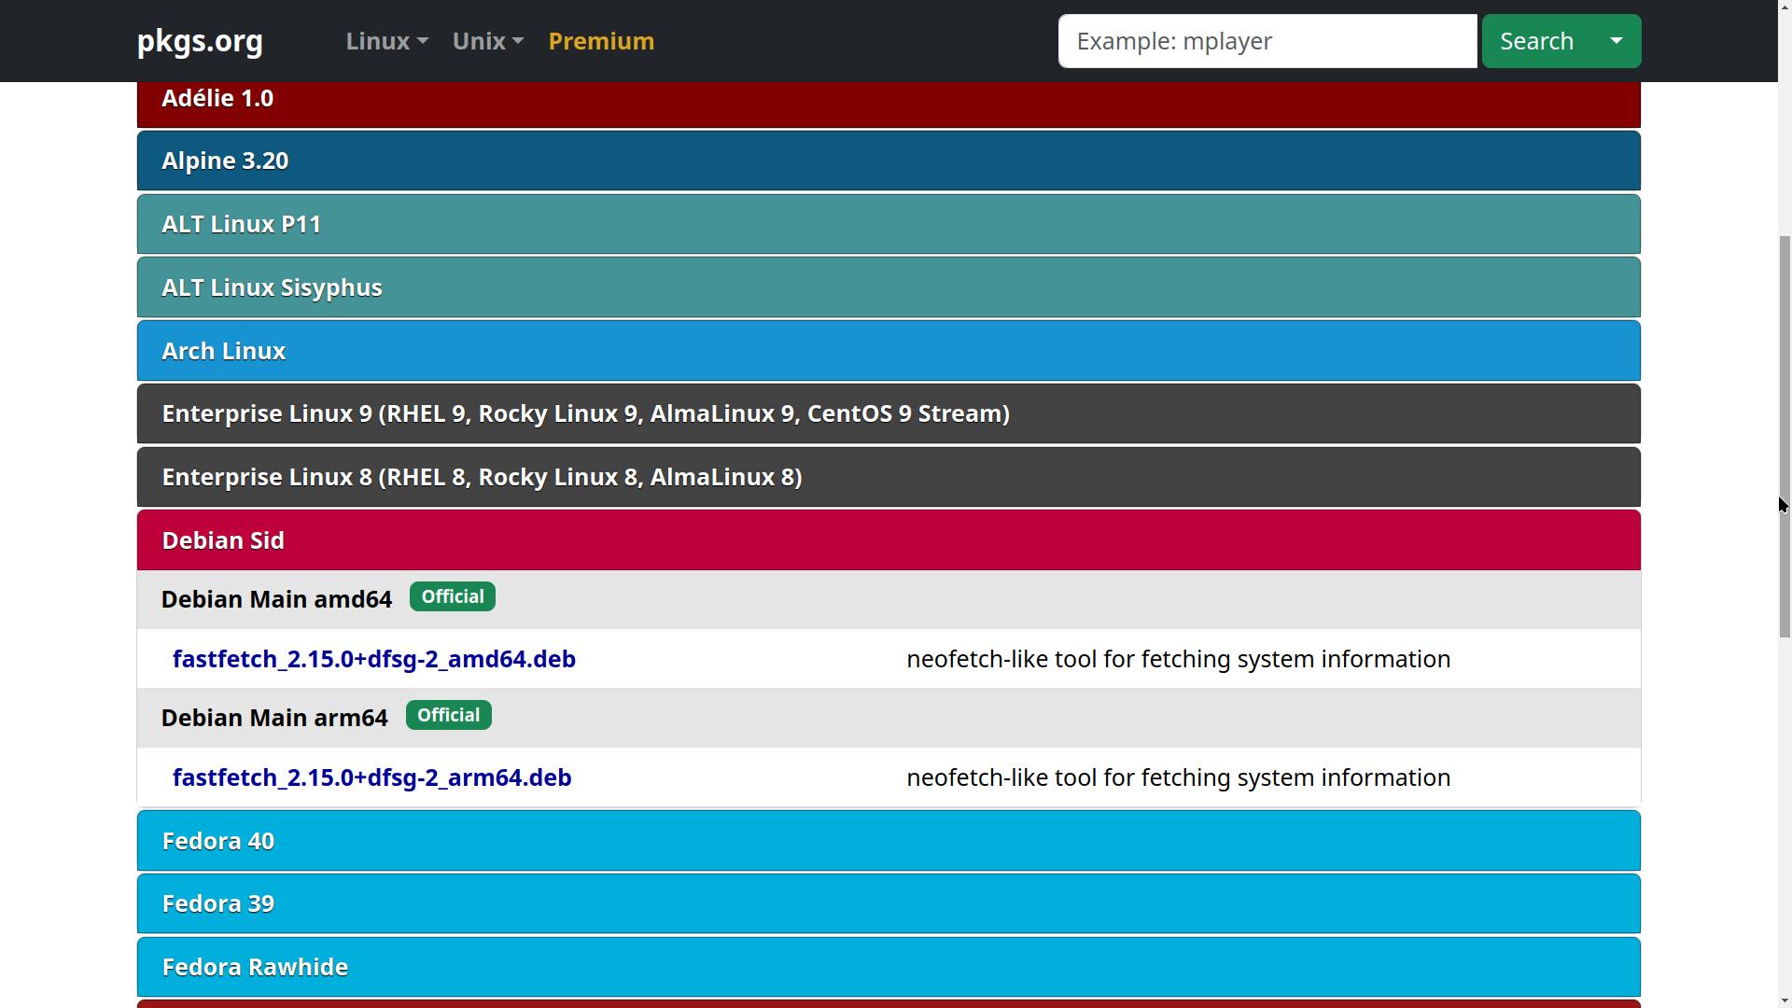Open the fastfetch arm64 .deb package link
This screenshot has width=1792, height=1008.
click(x=372, y=777)
